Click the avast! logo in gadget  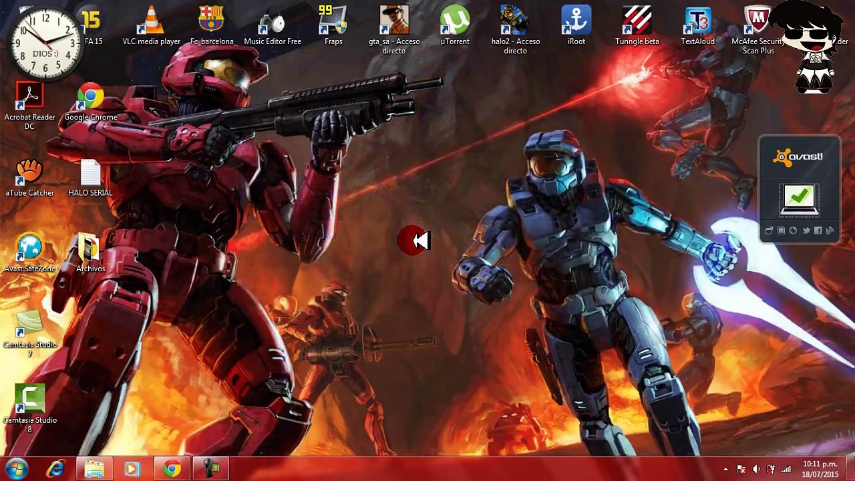[799, 157]
